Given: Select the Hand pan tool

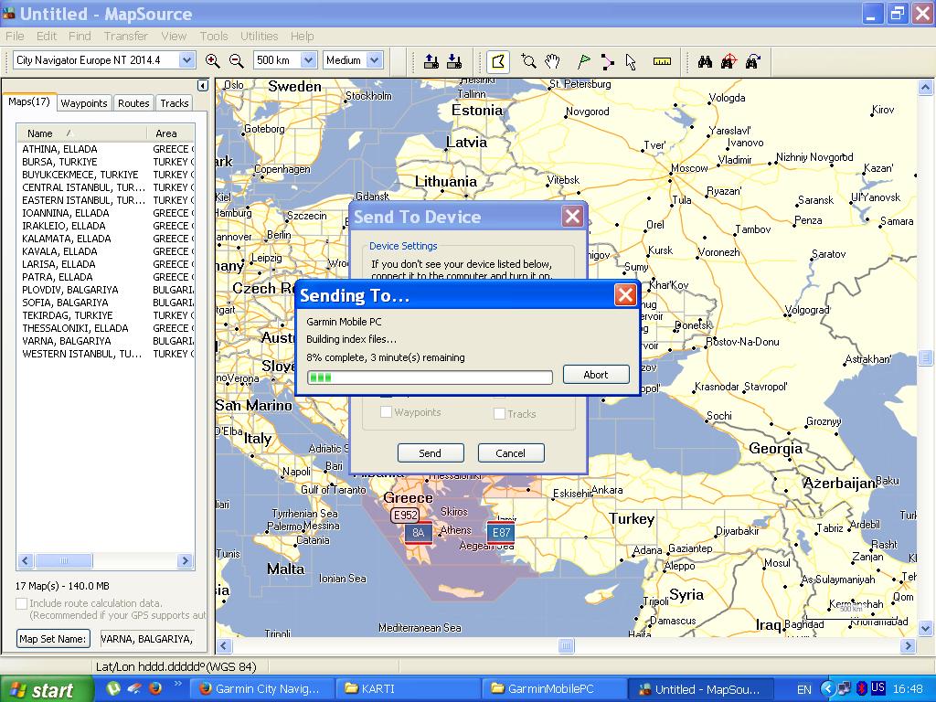Looking at the screenshot, I should pos(552,61).
